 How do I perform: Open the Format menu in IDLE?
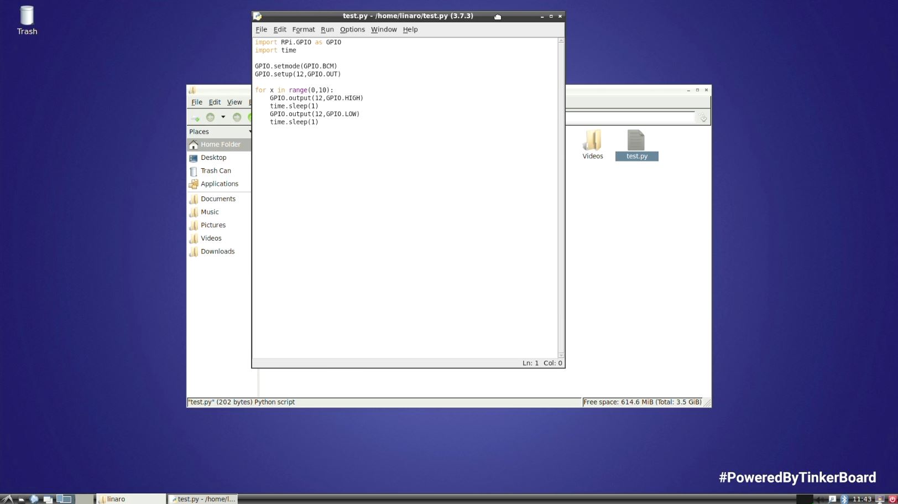click(303, 29)
